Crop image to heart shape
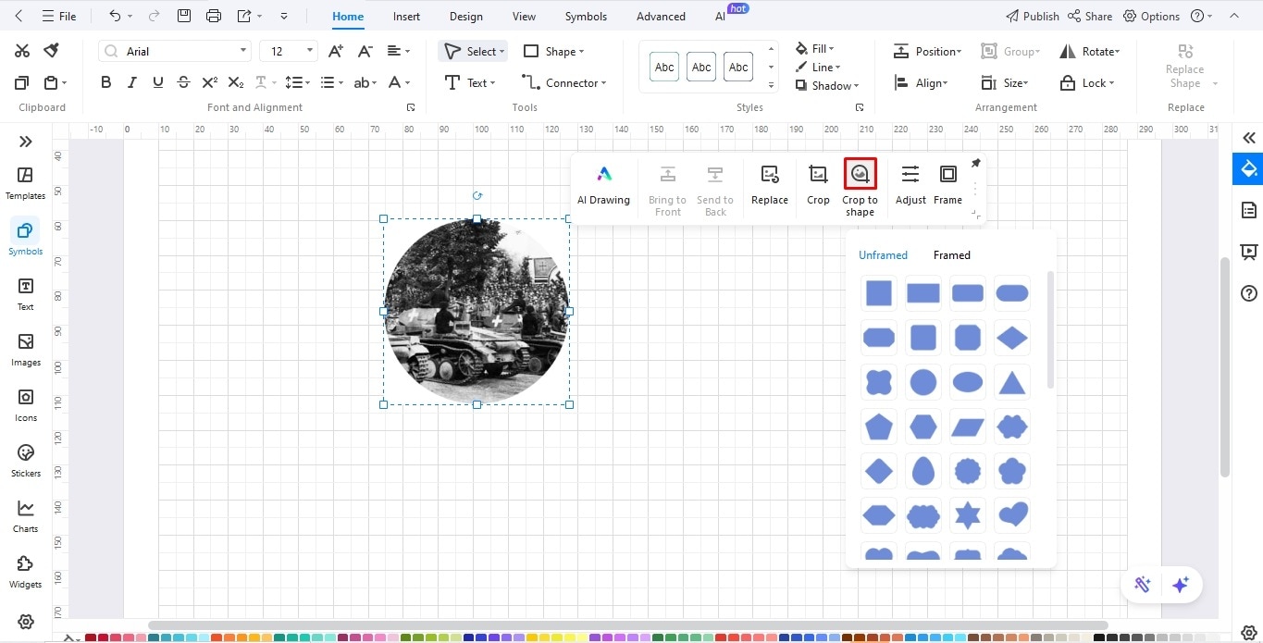Viewport: 1263px width, 643px height. click(1012, 514)
